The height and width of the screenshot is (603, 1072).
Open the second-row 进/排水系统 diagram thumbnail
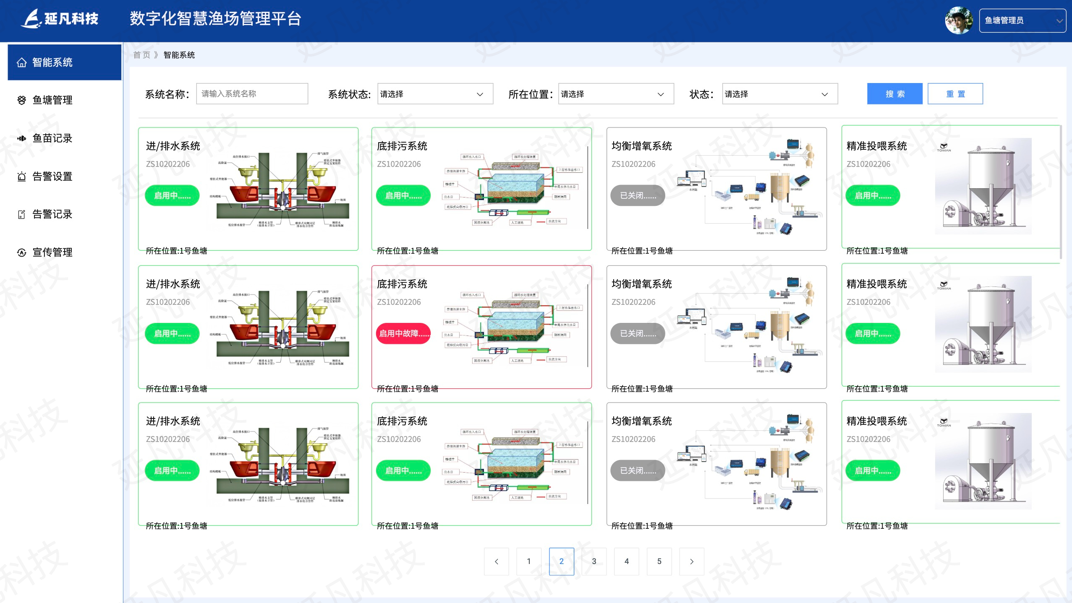pyautogui.click(x=280, y=327)
